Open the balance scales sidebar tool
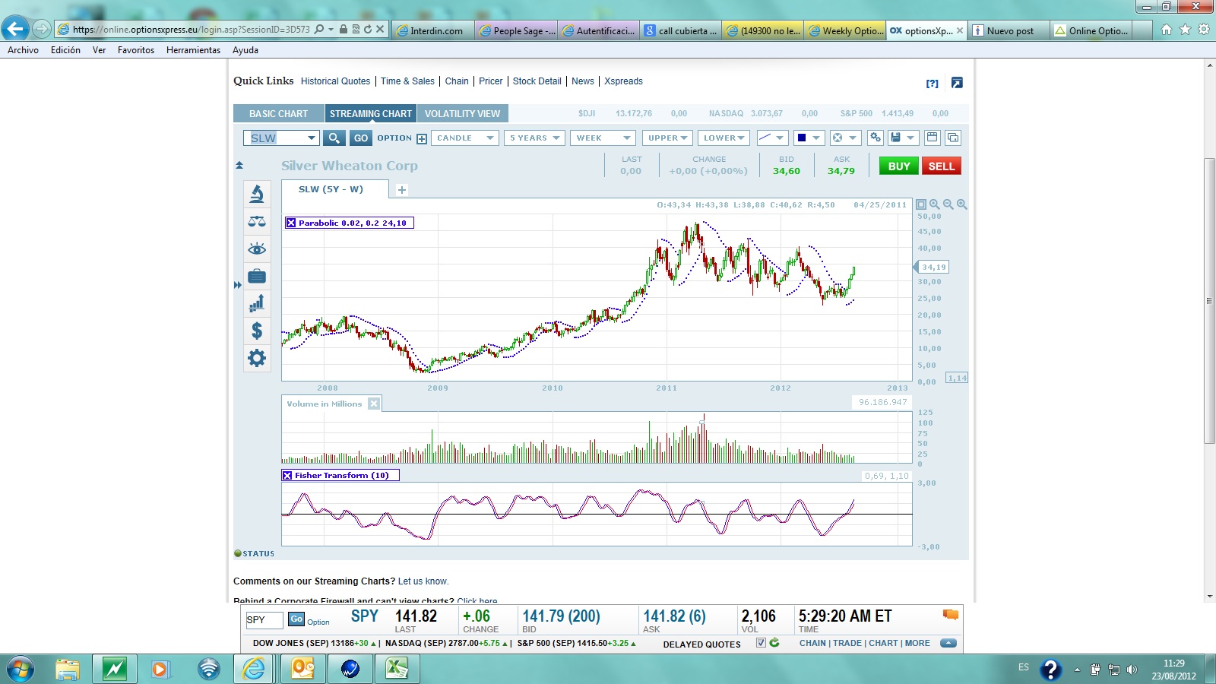This screenshot has width=1216, height=684. tap(257, 221)
